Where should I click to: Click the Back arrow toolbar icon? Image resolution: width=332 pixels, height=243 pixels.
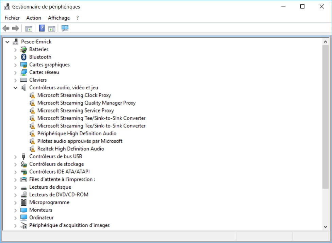[6, 28]
